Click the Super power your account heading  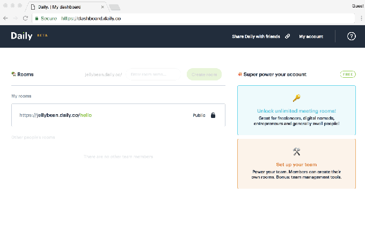275,75
